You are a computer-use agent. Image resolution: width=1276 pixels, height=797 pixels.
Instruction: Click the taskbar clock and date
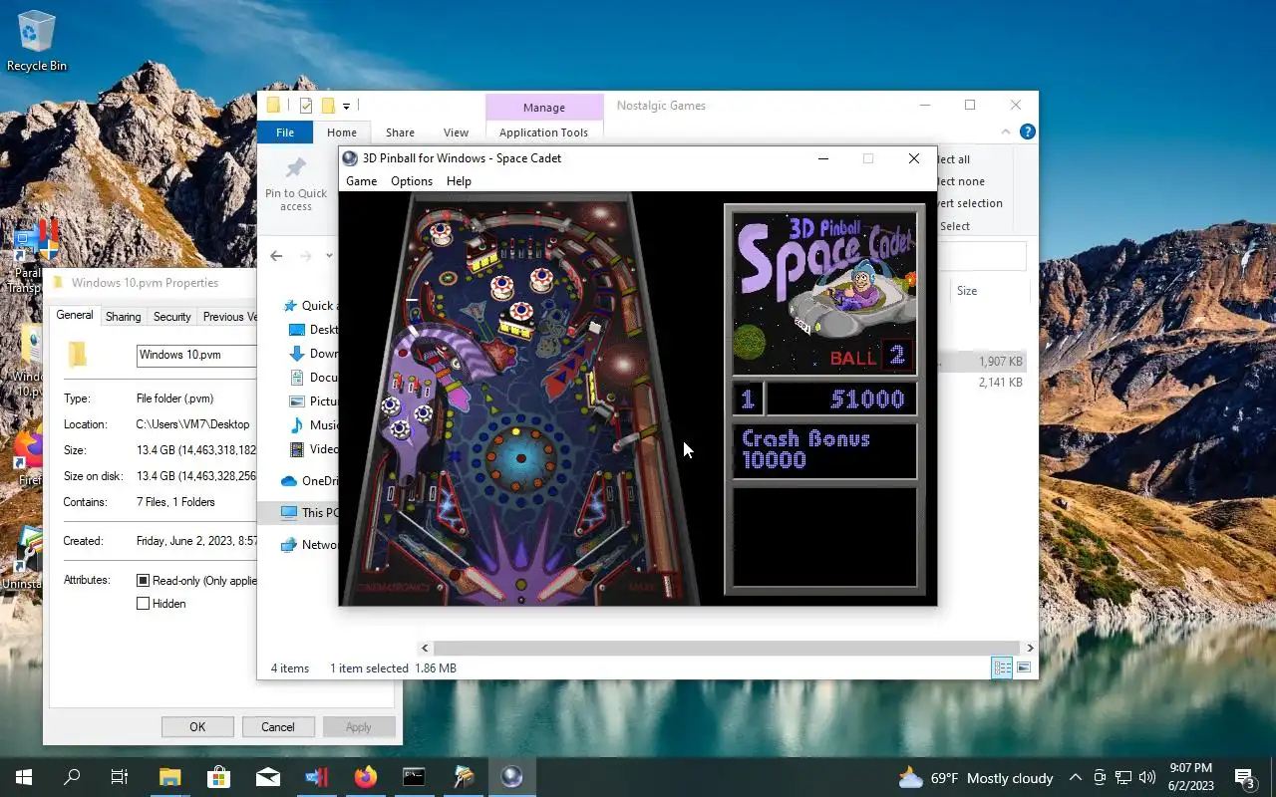(1190, 777)
